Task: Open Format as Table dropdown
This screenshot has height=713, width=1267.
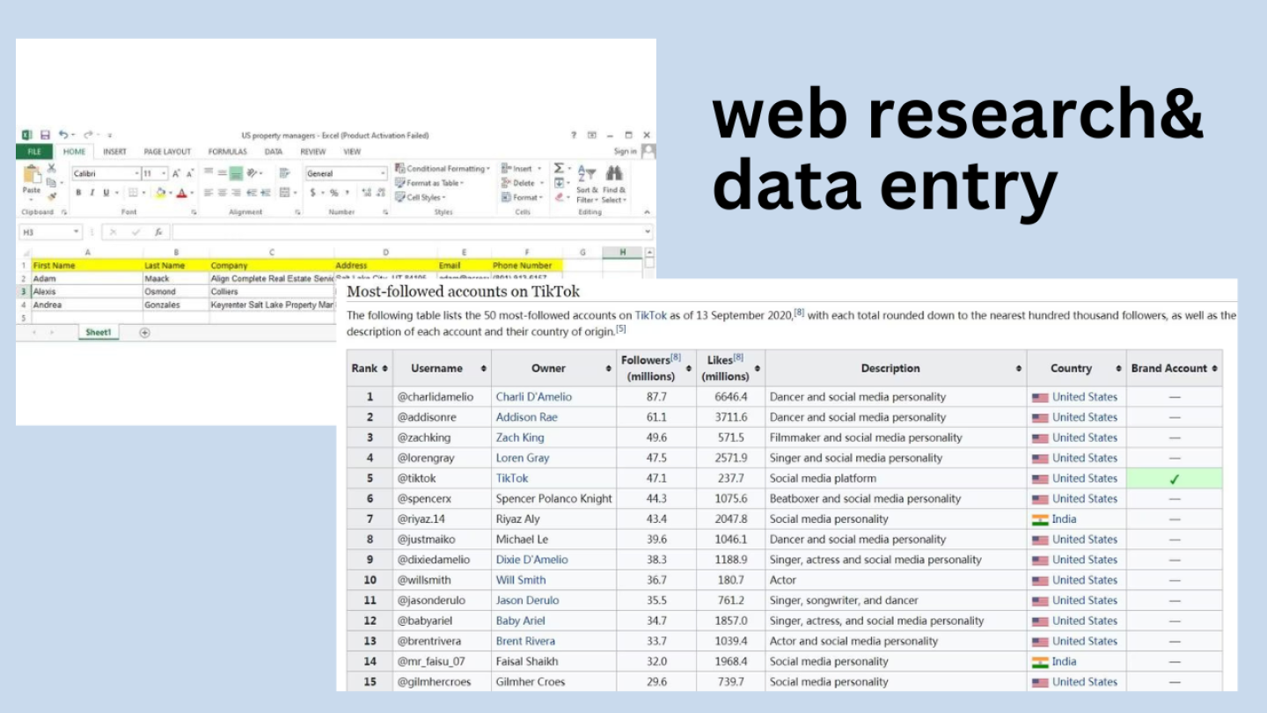Action: (428, 183)
